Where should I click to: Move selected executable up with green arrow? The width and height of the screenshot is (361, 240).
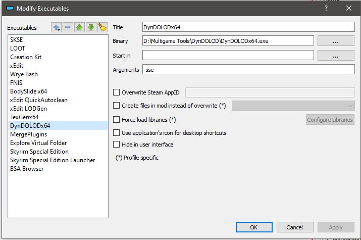coord(80,27)
